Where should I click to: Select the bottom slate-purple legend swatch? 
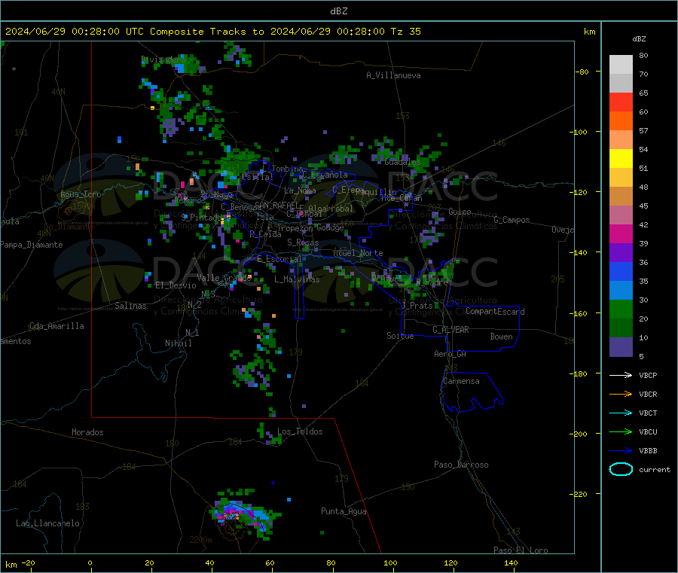[x=621, y=347]
